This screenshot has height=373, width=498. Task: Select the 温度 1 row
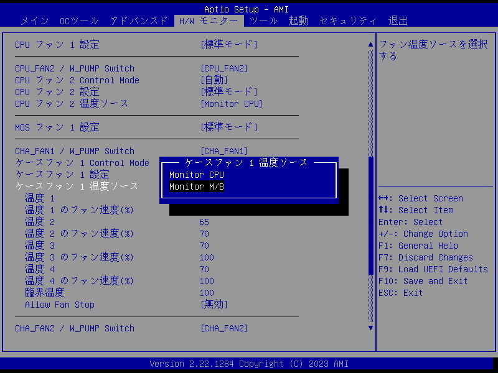click(40, 198)
